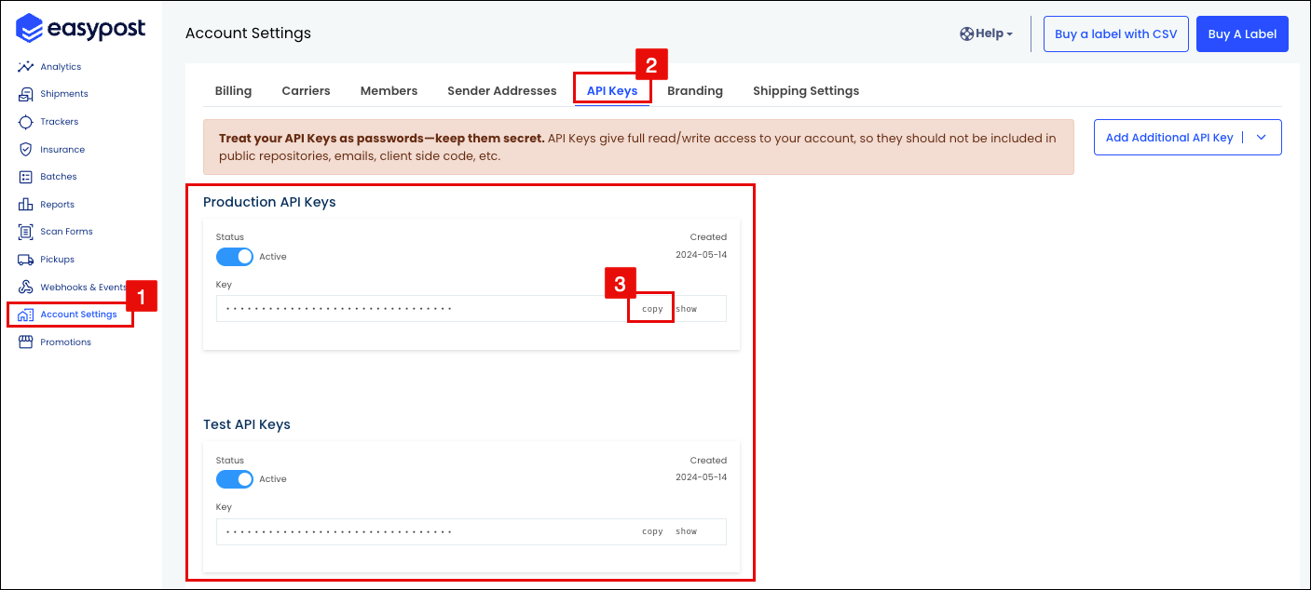Image resolution: width=1311 pixels, height=590 pixels.
Task: Click the Pickups truck icon
Action: tap(26, 260)
